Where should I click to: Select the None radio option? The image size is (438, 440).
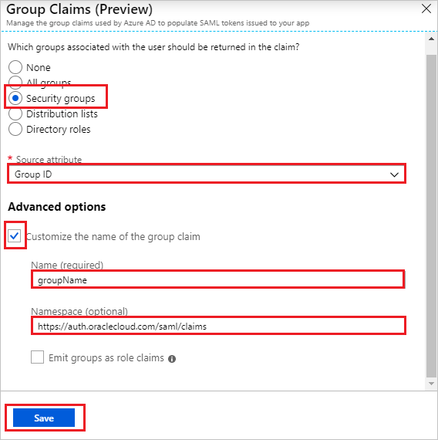[x=15, y=67]
